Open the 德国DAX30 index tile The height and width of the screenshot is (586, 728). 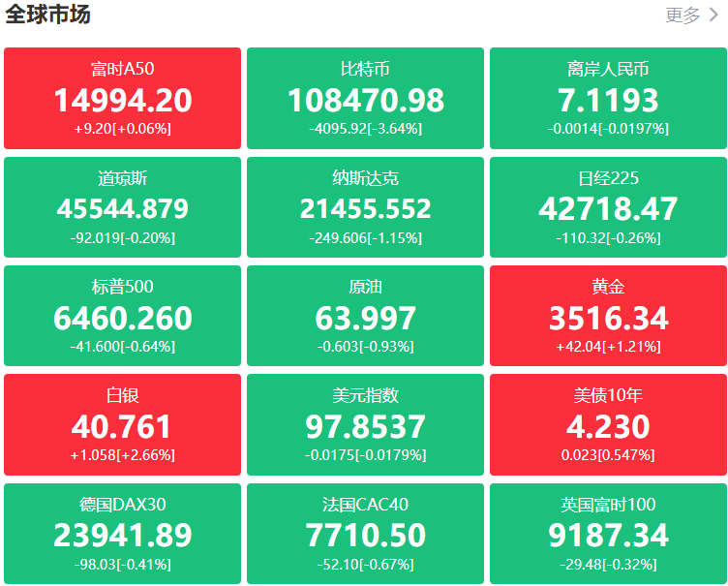click(x=122, y=533)
